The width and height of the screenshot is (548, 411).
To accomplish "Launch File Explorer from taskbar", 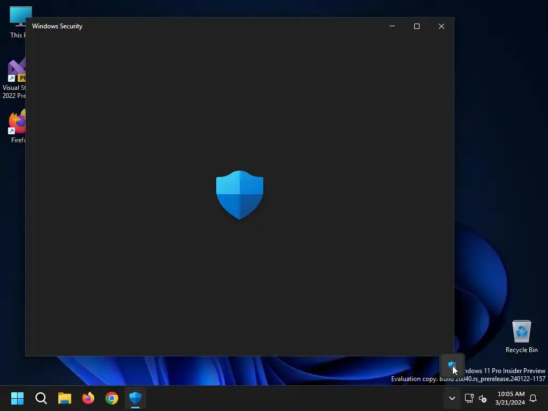I will point(65,398).
